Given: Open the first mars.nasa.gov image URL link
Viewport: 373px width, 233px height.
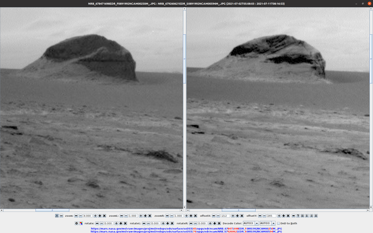Looking at the screenshot, I should pos(186,228).
